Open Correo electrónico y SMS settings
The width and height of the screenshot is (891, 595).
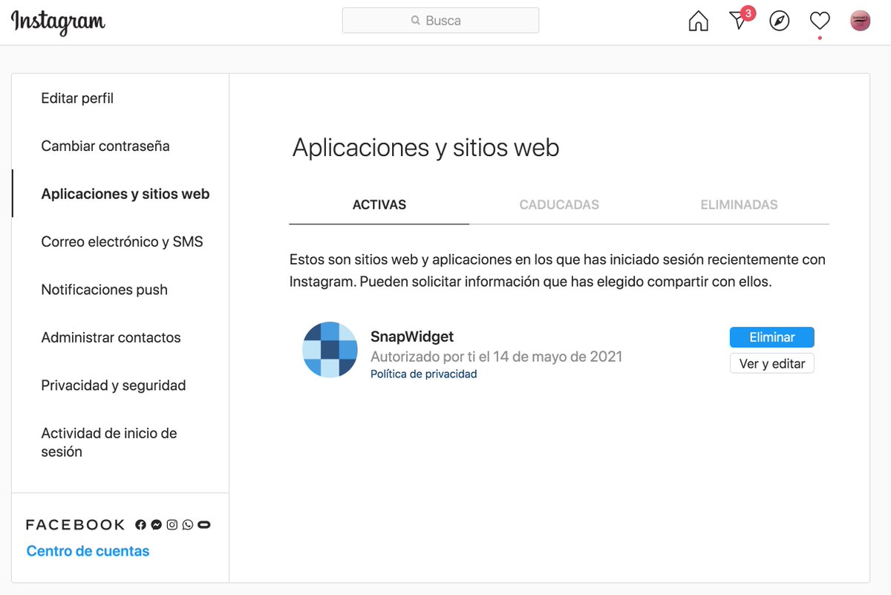(x=120, y=242)
